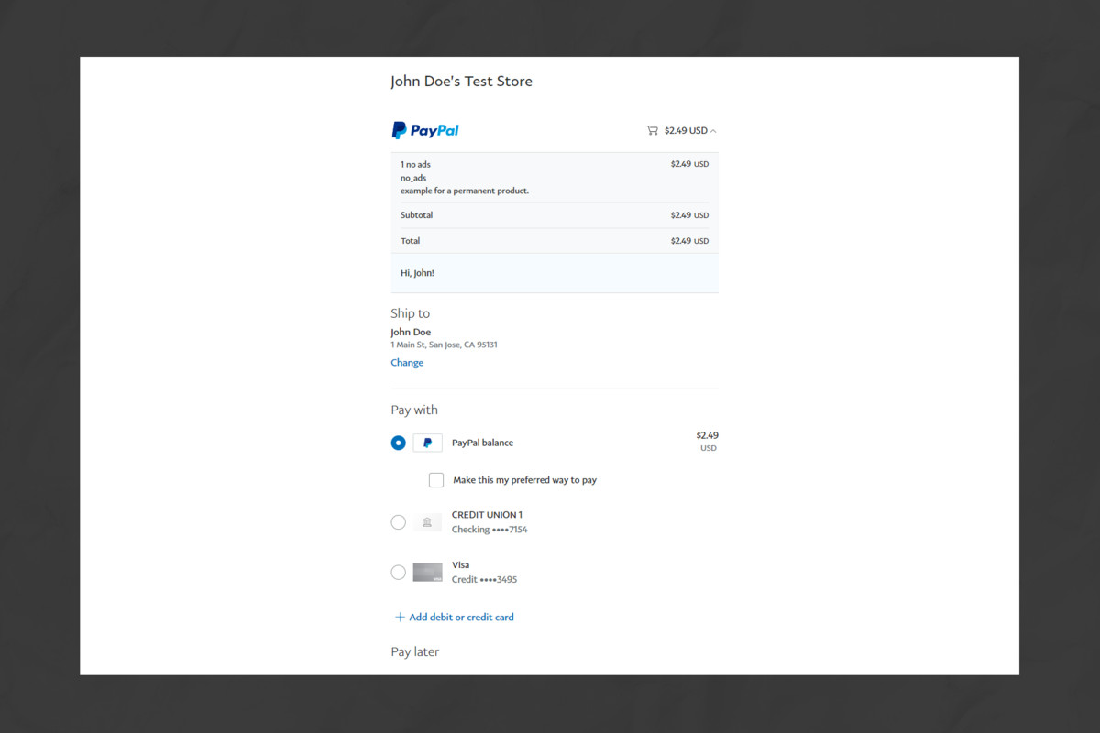Click the credit union bank icon

point(427,522)
